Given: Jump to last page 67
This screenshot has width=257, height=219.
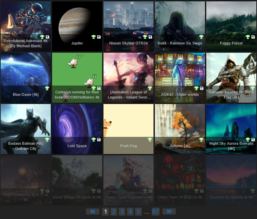Looking at the screenshot, I should click(156, 211).
